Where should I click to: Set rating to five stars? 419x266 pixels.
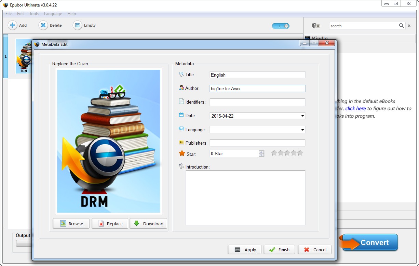click(300, 153)
